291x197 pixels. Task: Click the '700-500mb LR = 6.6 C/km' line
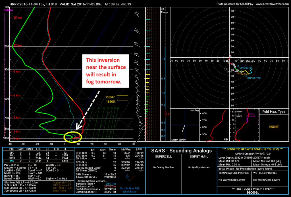(x=20, y=191)
